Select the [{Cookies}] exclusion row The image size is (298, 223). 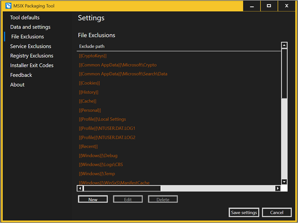[179, 83]
